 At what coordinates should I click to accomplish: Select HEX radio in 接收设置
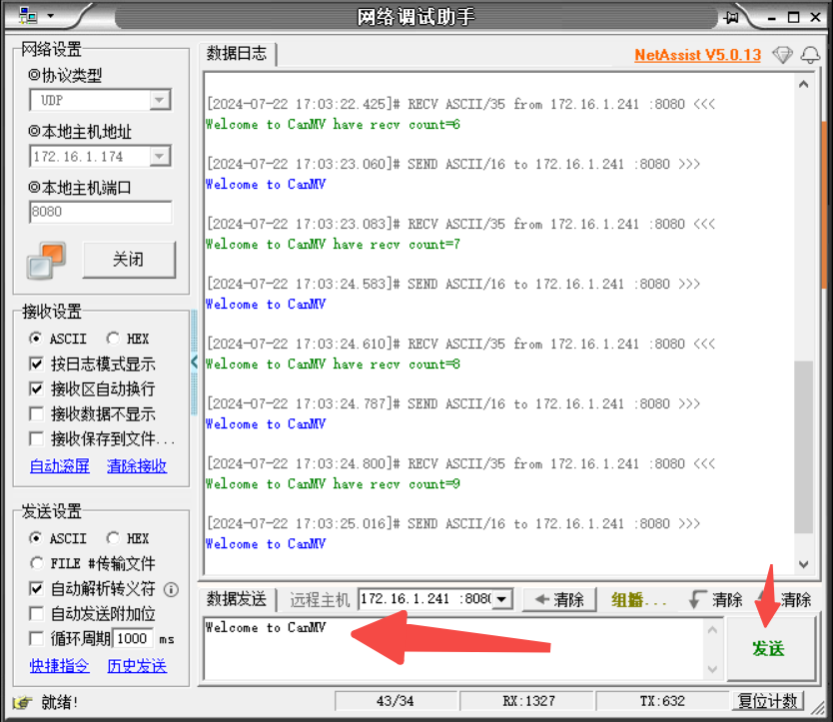pos(113,340)
